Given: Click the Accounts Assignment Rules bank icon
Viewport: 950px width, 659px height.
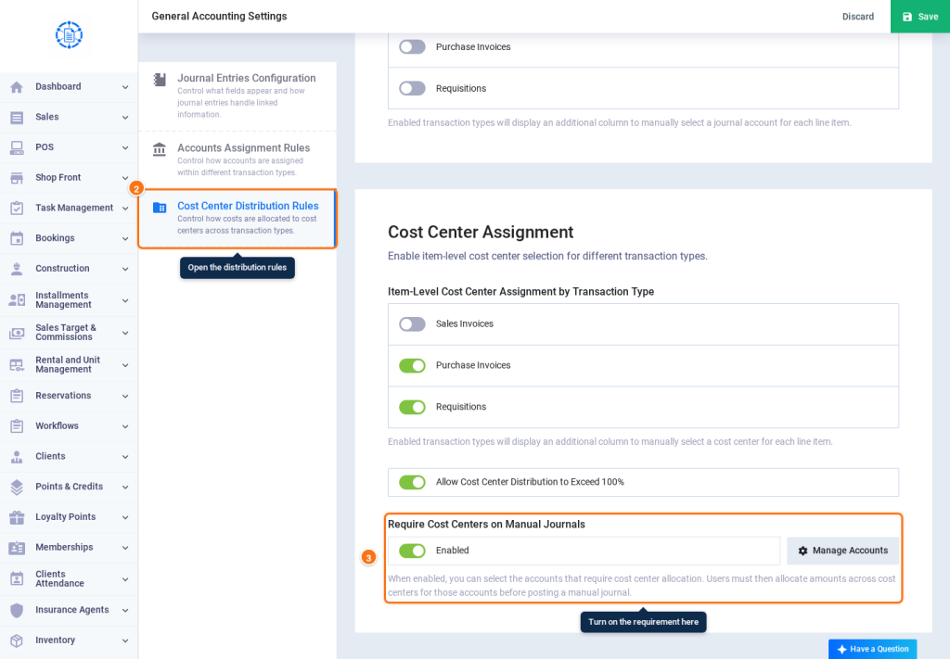Looking at the screenshot, I should click(160, 149).
